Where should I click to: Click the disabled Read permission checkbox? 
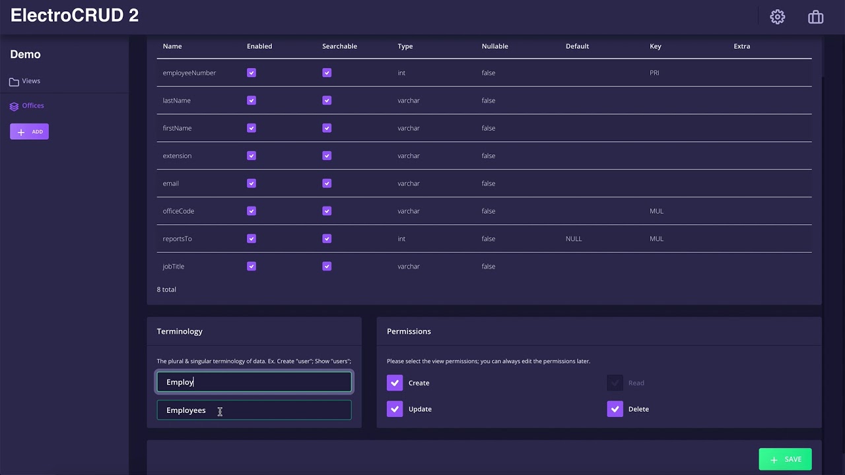tap(615, 383)
